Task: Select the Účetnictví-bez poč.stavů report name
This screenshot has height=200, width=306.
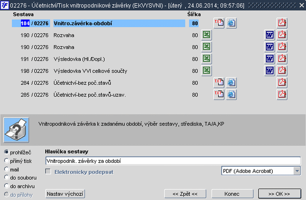Action: tap(82, 83)
